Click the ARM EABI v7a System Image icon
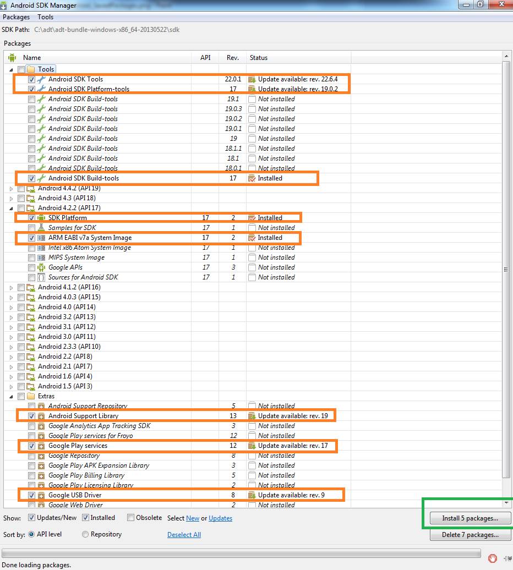The image size is (513, 570). click(x=41, y=238)
